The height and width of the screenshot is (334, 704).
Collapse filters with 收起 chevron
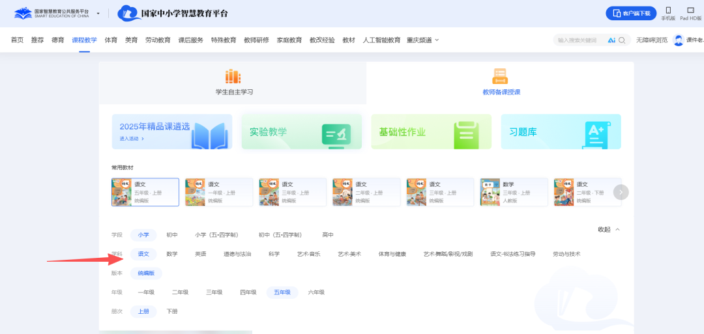[609, 229]
